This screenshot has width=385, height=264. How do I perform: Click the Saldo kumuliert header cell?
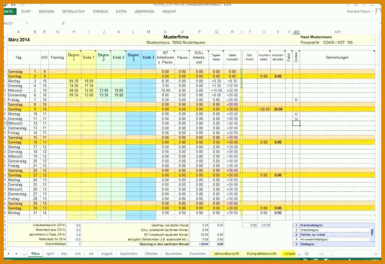232,58
